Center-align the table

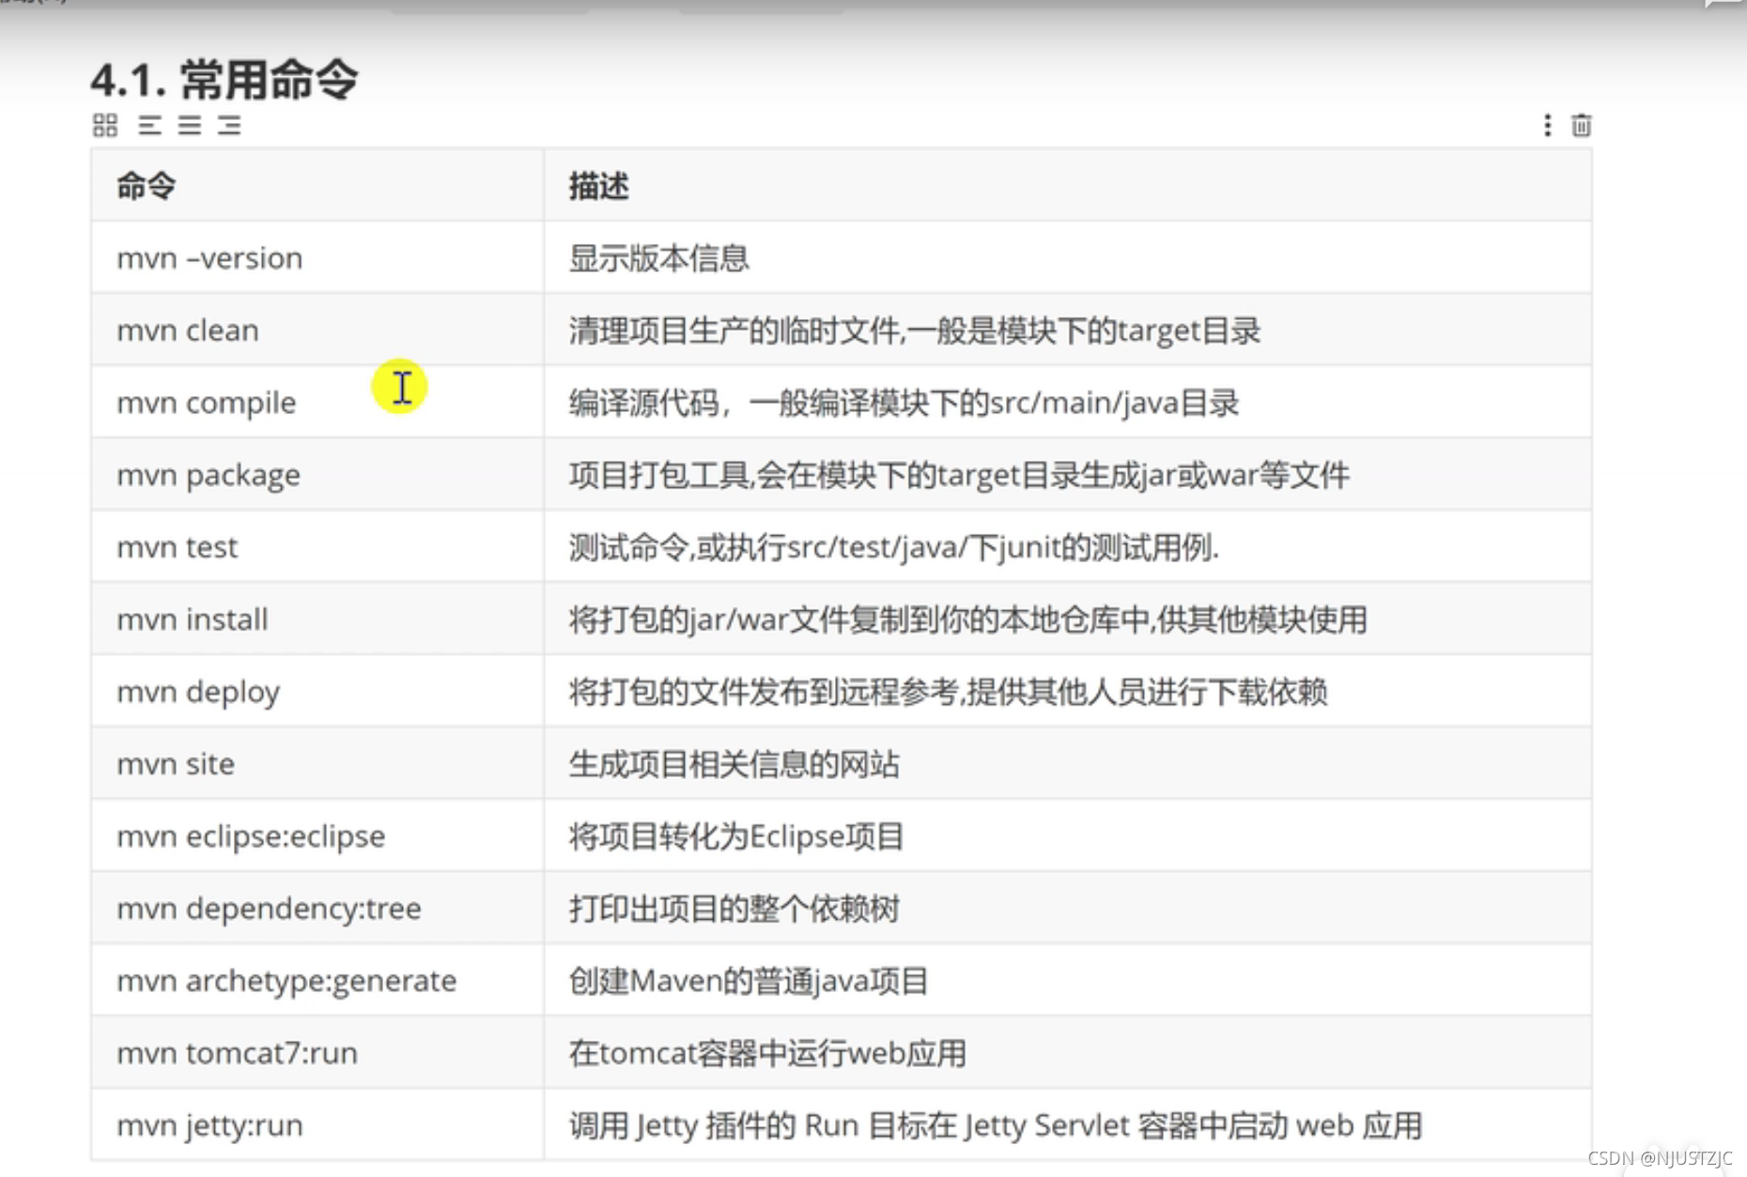[x=190, y=125]
